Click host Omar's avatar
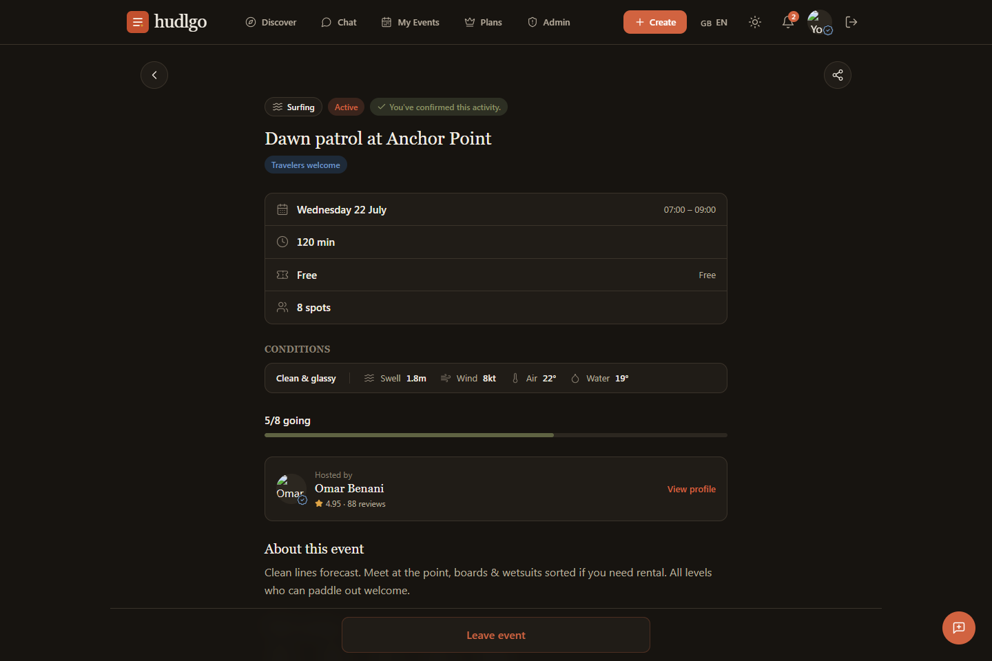The width and height of the screenshot is (992, 661). pyautogui.click(x=291, y=489)
